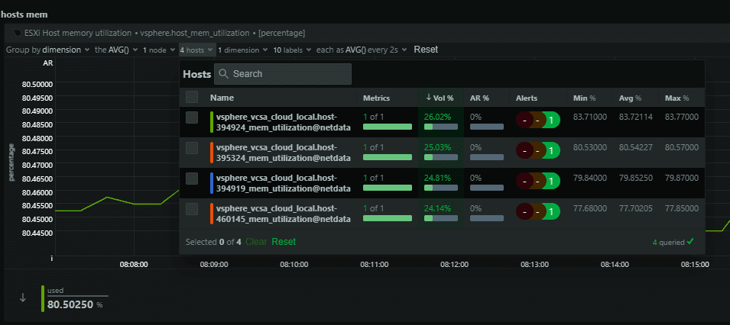Sort the table by the Name column
The width and height of the screenshot is (730, 325).
tap(222, 98)
